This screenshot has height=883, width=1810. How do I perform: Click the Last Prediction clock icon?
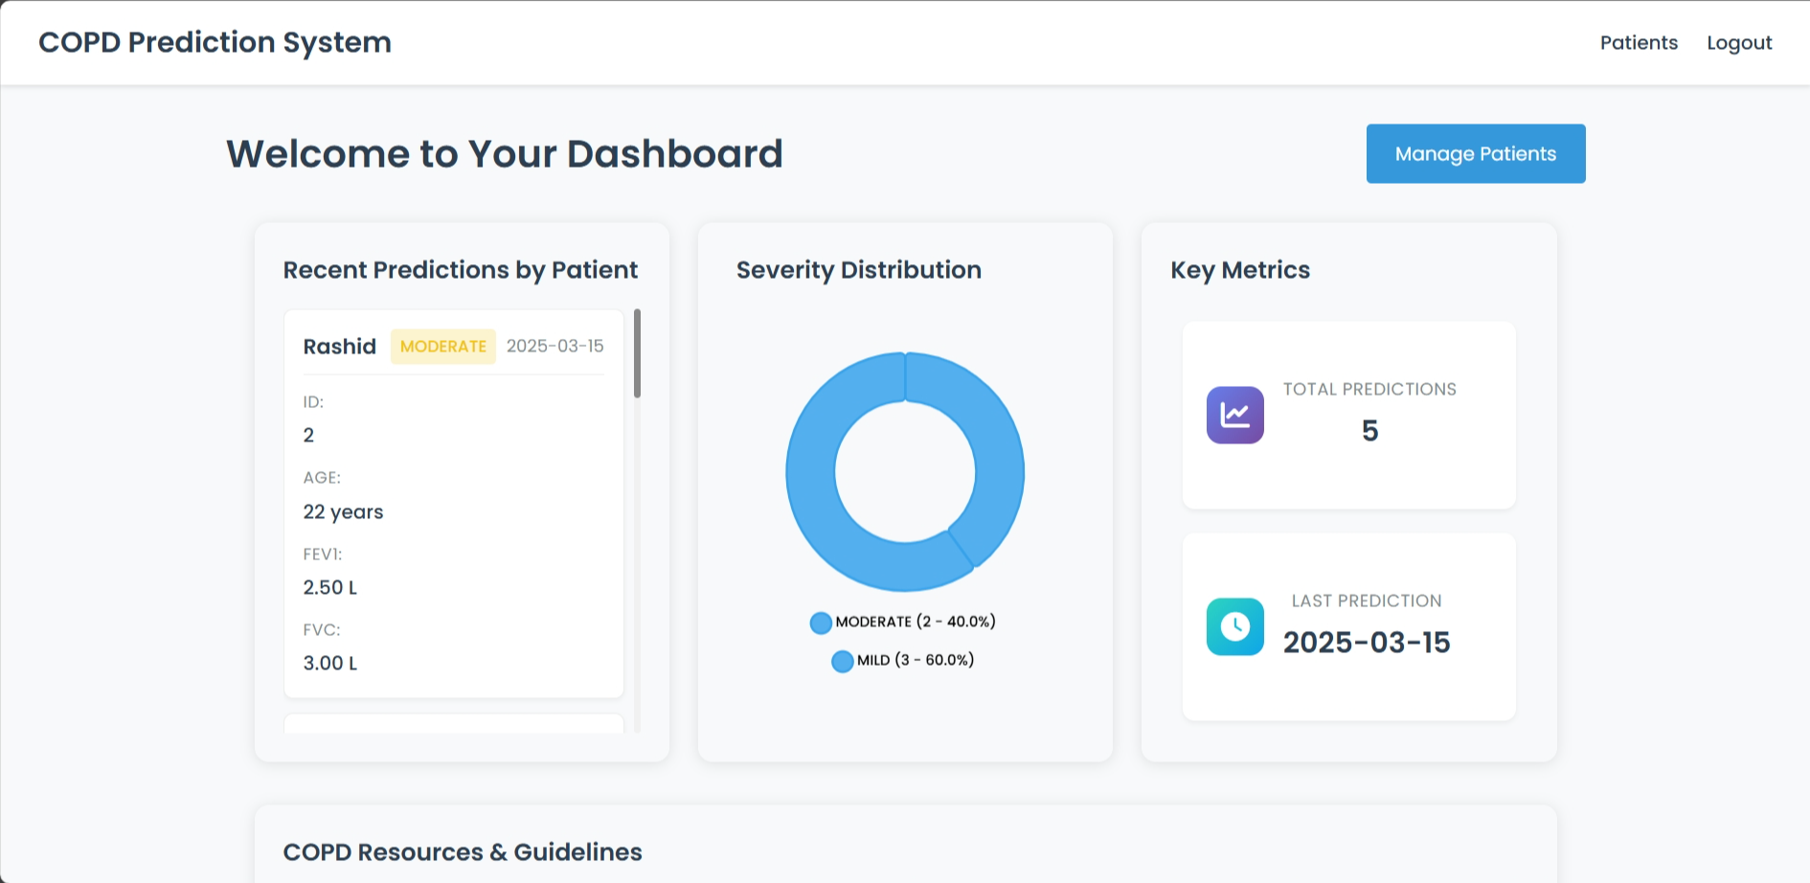(x=1234, y=626)
